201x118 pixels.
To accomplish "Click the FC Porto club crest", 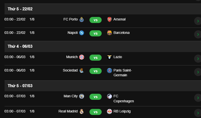I will pos(82,19).
